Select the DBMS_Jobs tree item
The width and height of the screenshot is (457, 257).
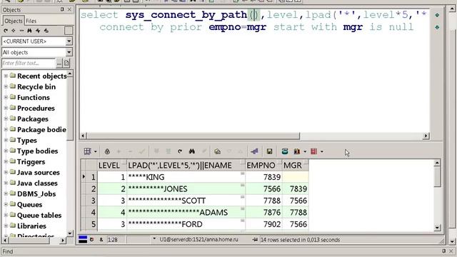click(36, 194)
